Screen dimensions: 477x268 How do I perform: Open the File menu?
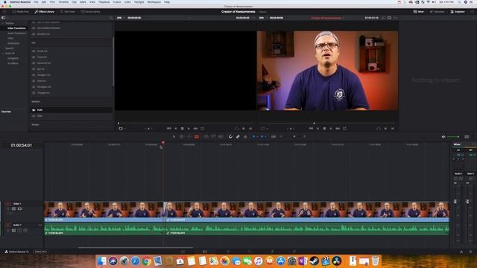tap(36, 2)
